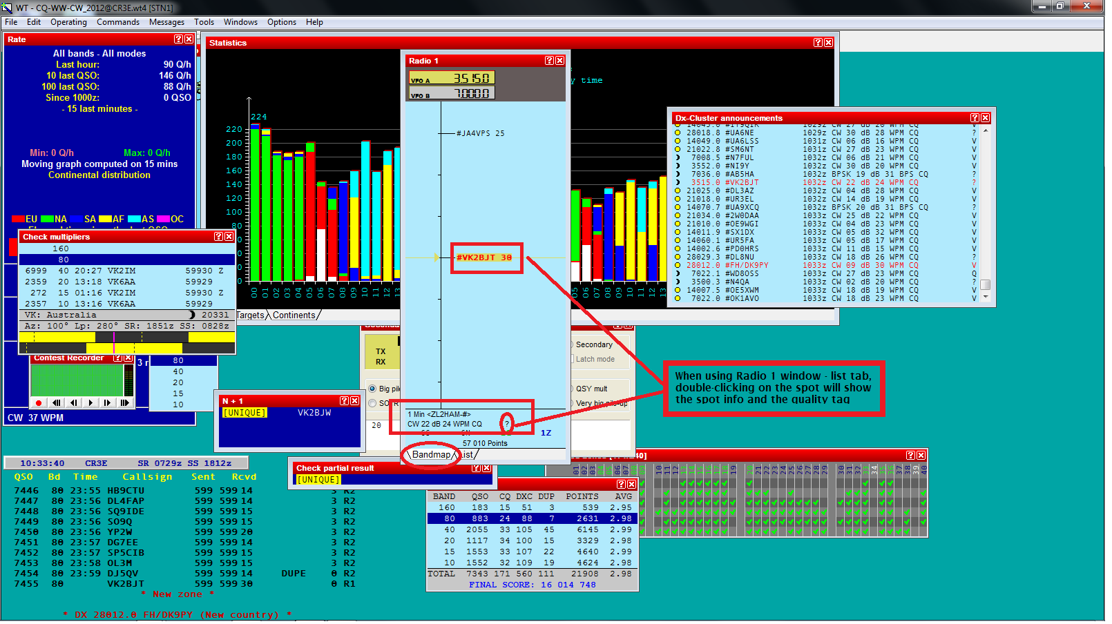Screen dimensions: 1112x624
Task: Open help for the band summary window
Action: coord(621,485)
